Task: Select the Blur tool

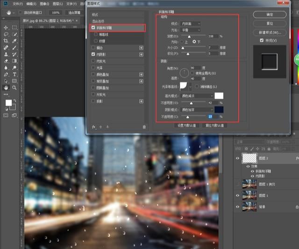Action: point(6,68)
